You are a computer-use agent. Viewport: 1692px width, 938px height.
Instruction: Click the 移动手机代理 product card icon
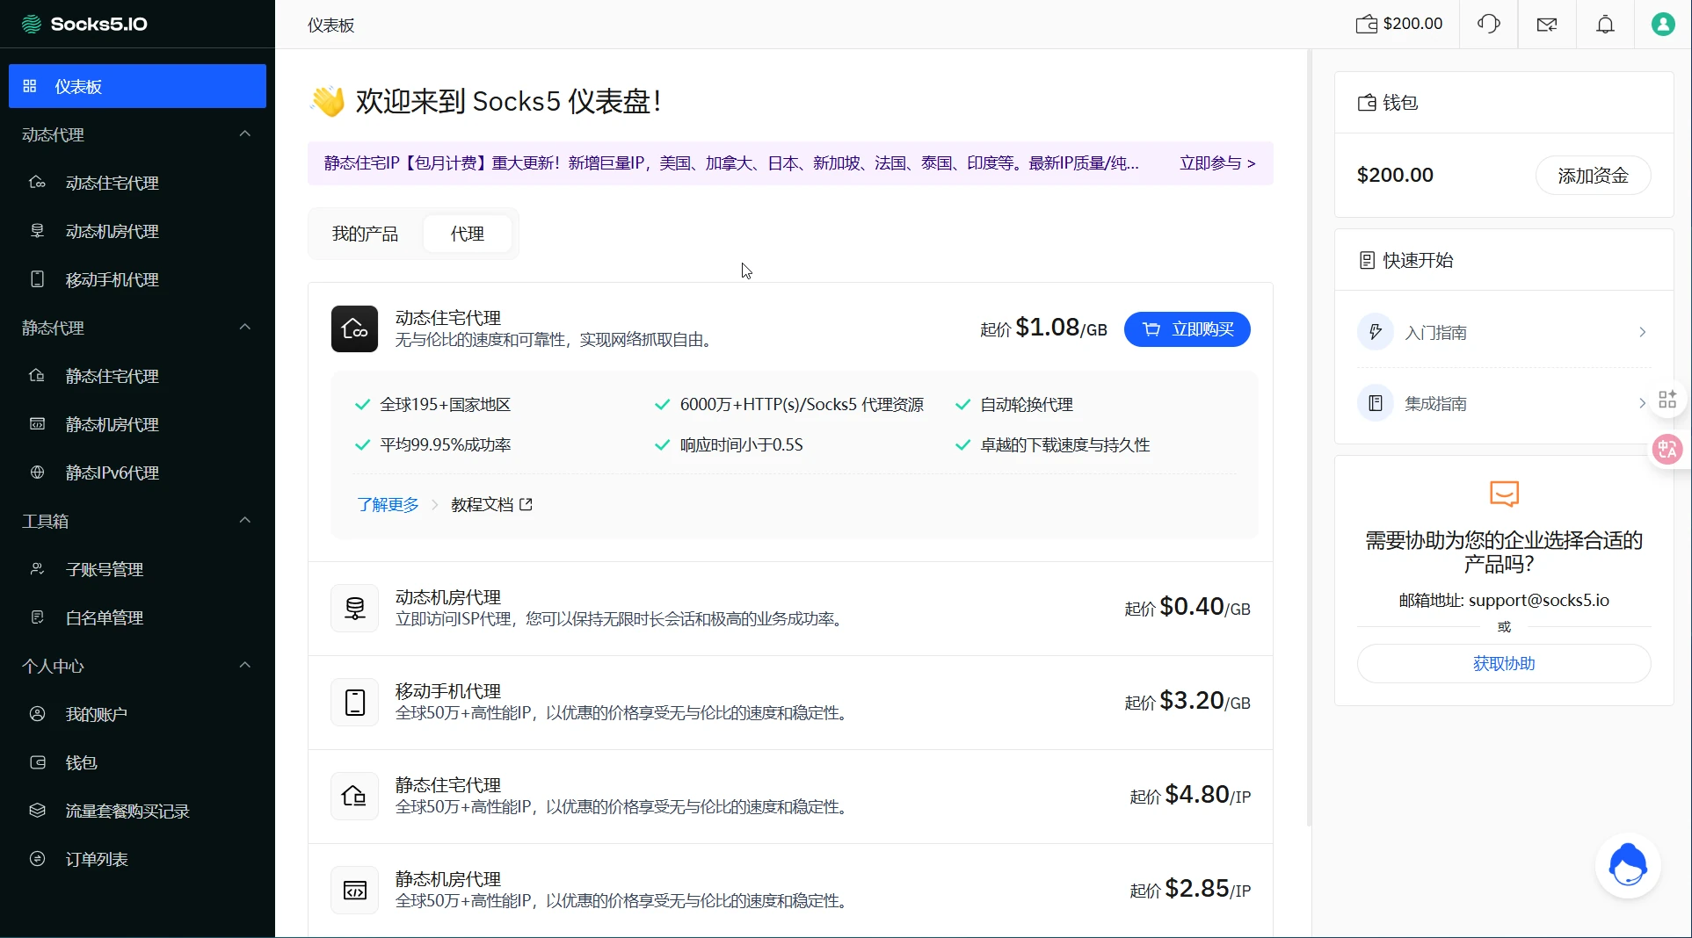(x=354, y=702)
